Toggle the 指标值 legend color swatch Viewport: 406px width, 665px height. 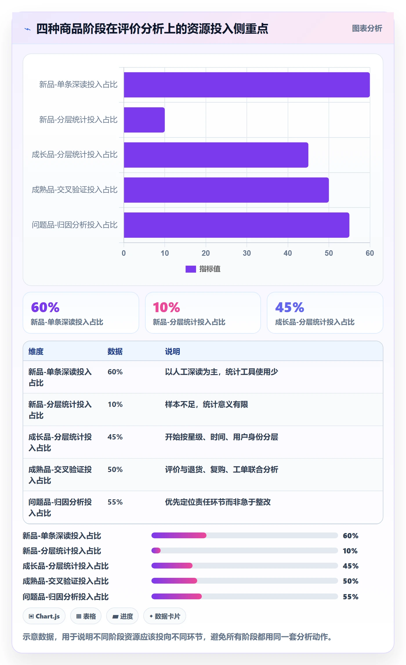pyautogui.click(x=191, y=269)
